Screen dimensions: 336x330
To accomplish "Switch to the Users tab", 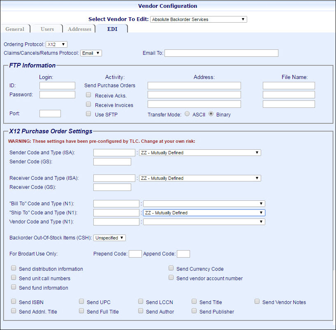I will tap(47, 29).
